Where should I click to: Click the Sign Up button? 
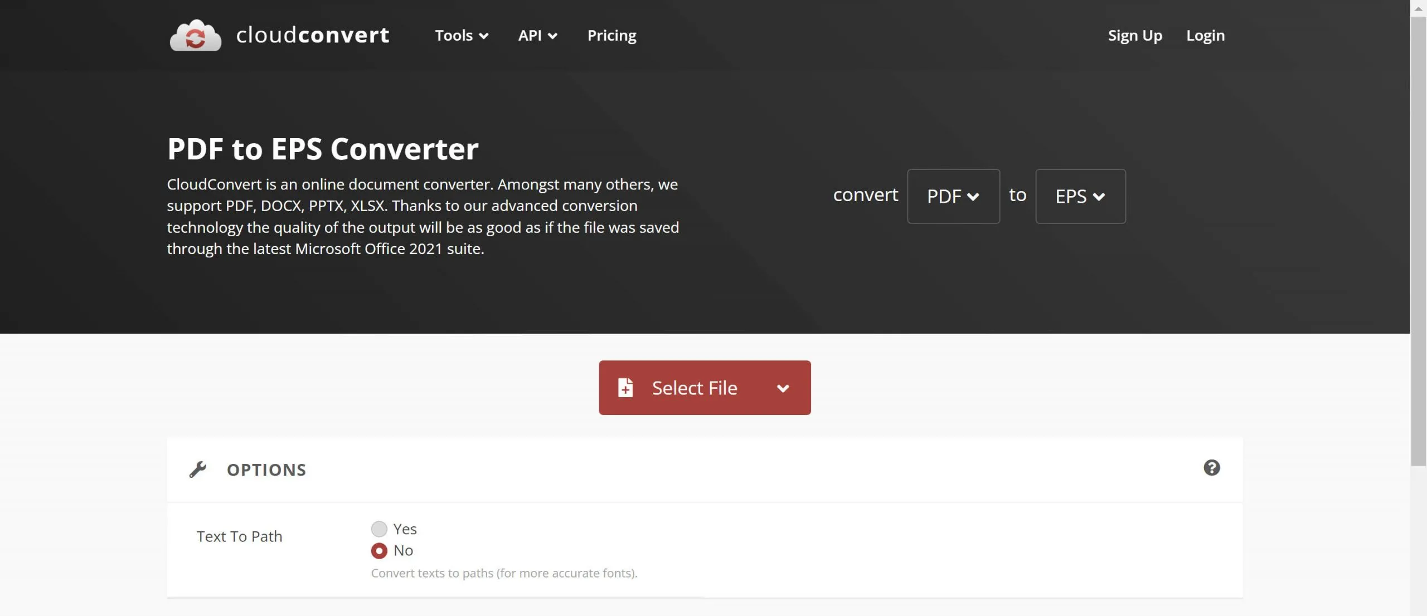point(1135,33)
